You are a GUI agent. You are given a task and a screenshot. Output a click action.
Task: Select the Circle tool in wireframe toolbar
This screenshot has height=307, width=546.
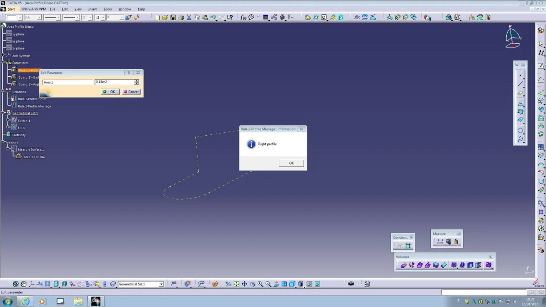coord(521,130)
